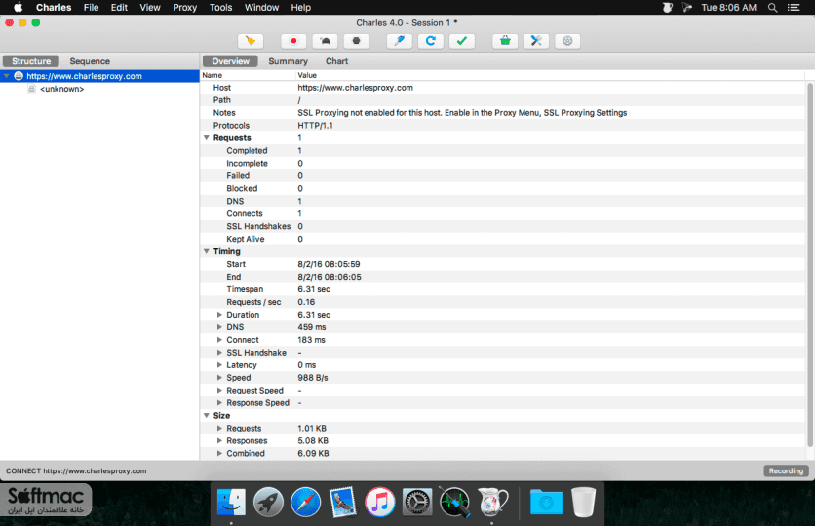Switch to Structure view

pos(31,61)
